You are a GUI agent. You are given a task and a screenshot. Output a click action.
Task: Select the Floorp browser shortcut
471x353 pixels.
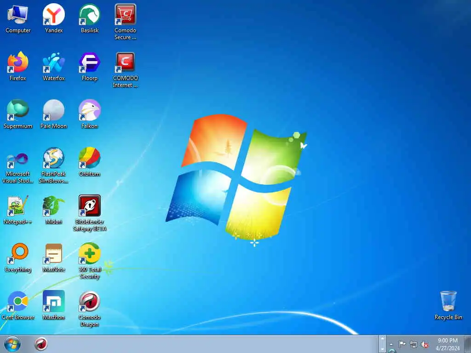coord(90,66)
